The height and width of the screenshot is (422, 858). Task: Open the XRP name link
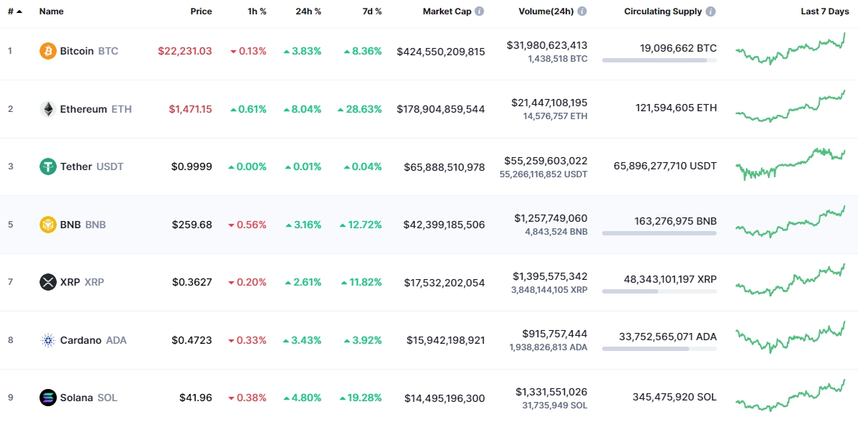82,282
